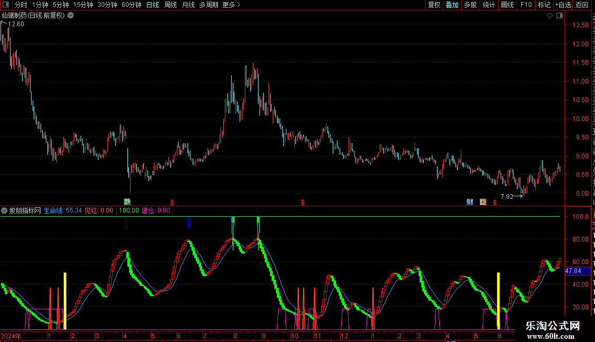Click the 见红: 0.00 indicator label
Viewport: 595px width, 342px height.
98,210
